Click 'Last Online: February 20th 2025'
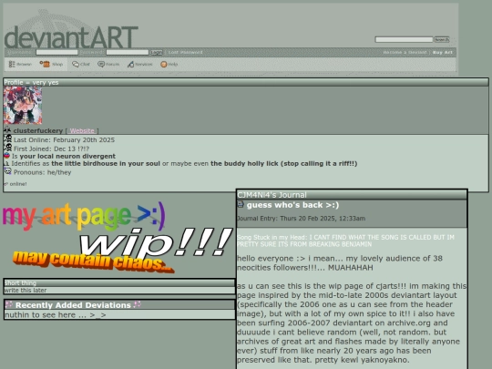This screenshot has height=369, width=492. [64, 140]
